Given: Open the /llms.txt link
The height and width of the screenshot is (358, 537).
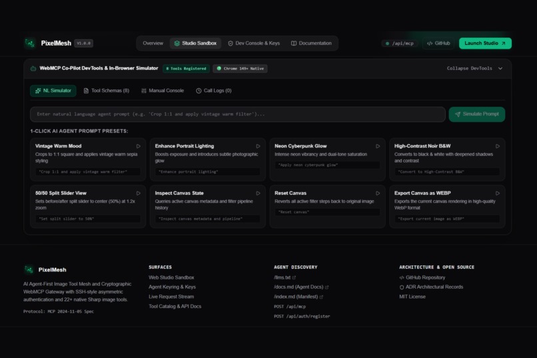Looking at the screenshot, I should [x=282, y=277].
